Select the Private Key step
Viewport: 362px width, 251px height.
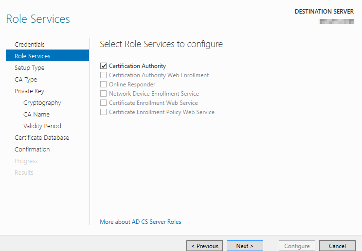point(29,91)
